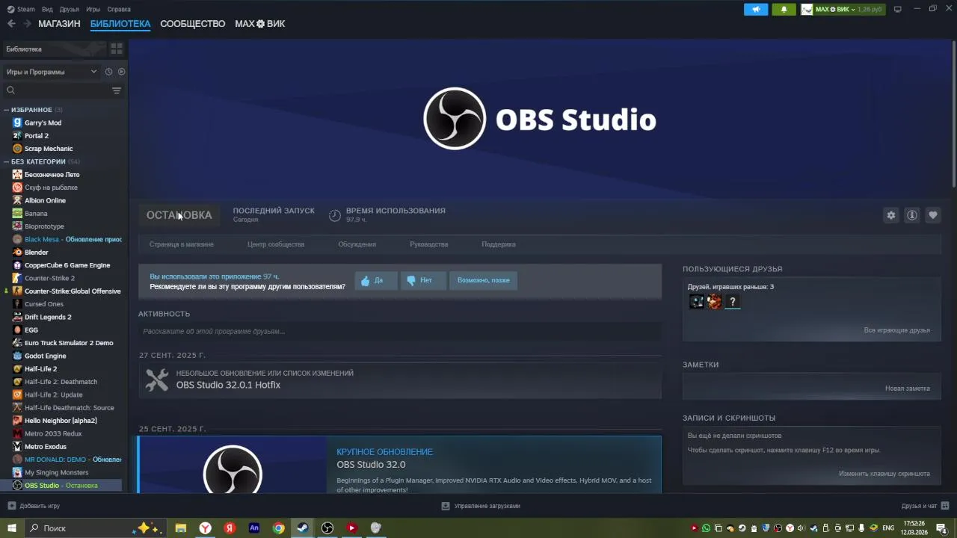Viewport: 957px width, 538px height.
Task: Open the Steam big picture mode icon in the top bar
Action: (x=897, y=9)
